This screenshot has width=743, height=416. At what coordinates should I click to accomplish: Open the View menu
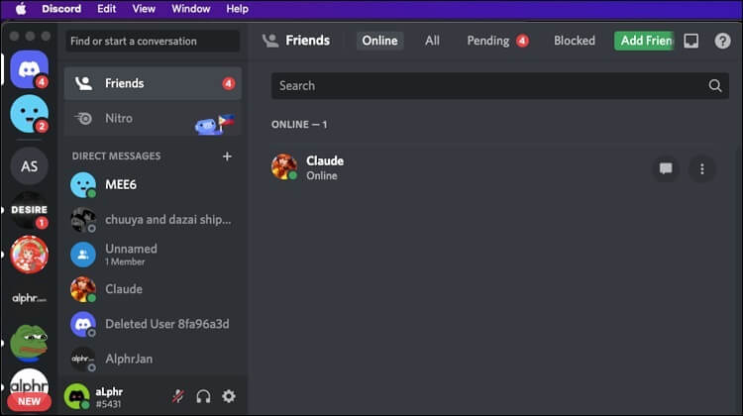(144, 9)
